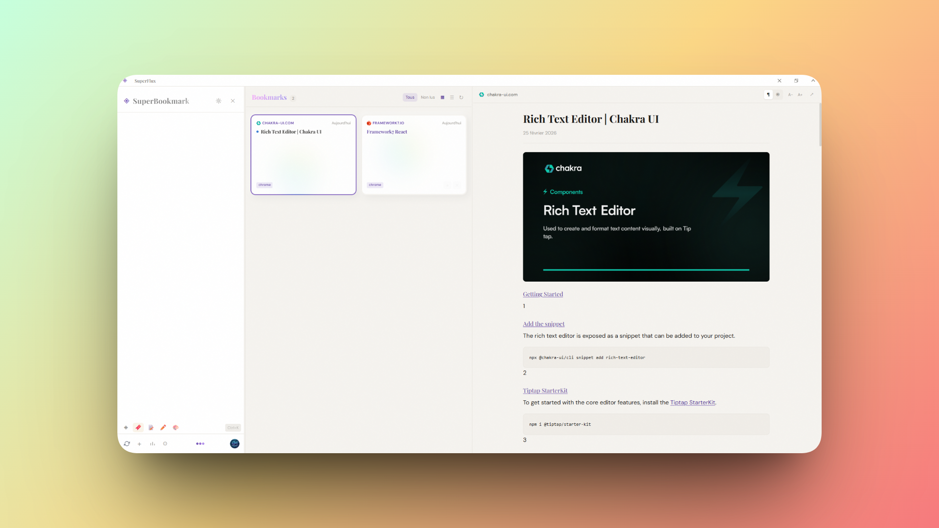Select the red bookmark icon in bottom toolbar

(x=138, y=427)
